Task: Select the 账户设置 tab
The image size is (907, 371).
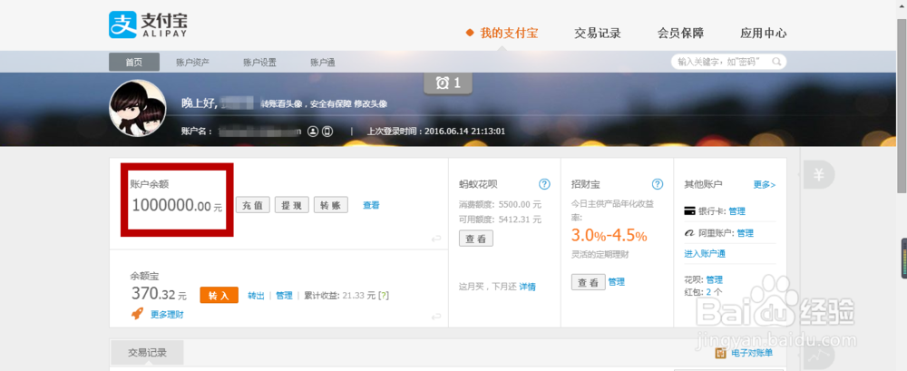Action: [259, 62]
